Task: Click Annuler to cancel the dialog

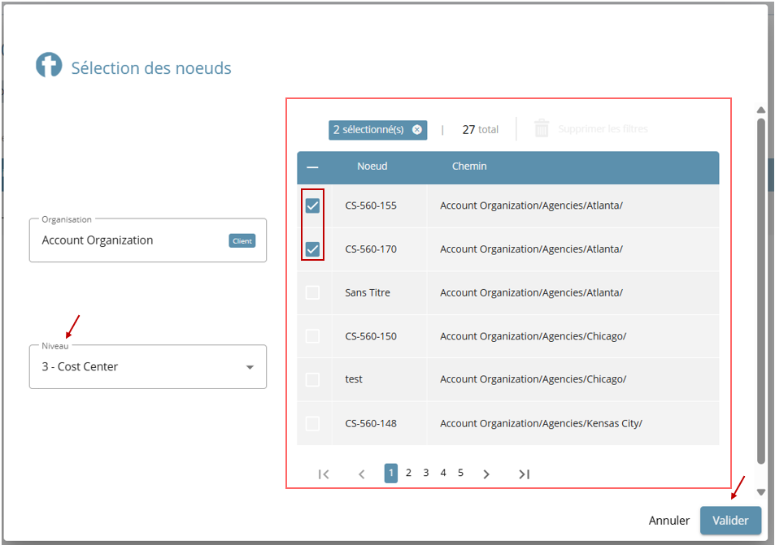Action: click(x=668, y=521)
